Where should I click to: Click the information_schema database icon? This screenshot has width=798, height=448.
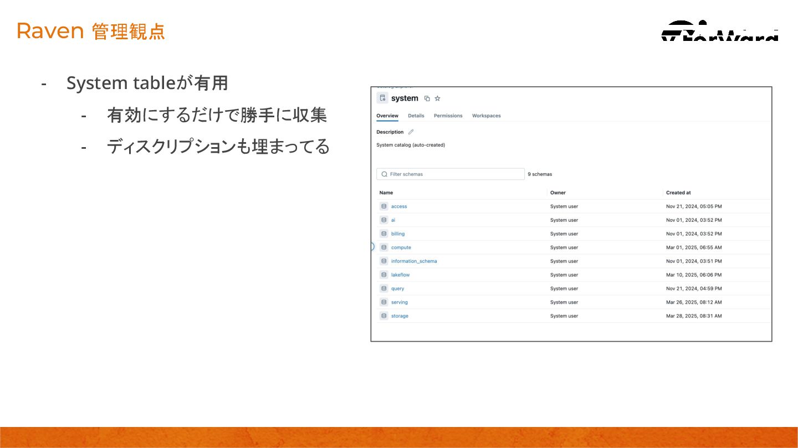point(383,261)
